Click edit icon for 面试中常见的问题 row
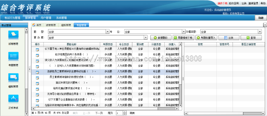Viewport: 267px width, 116px height. [37, 83]
